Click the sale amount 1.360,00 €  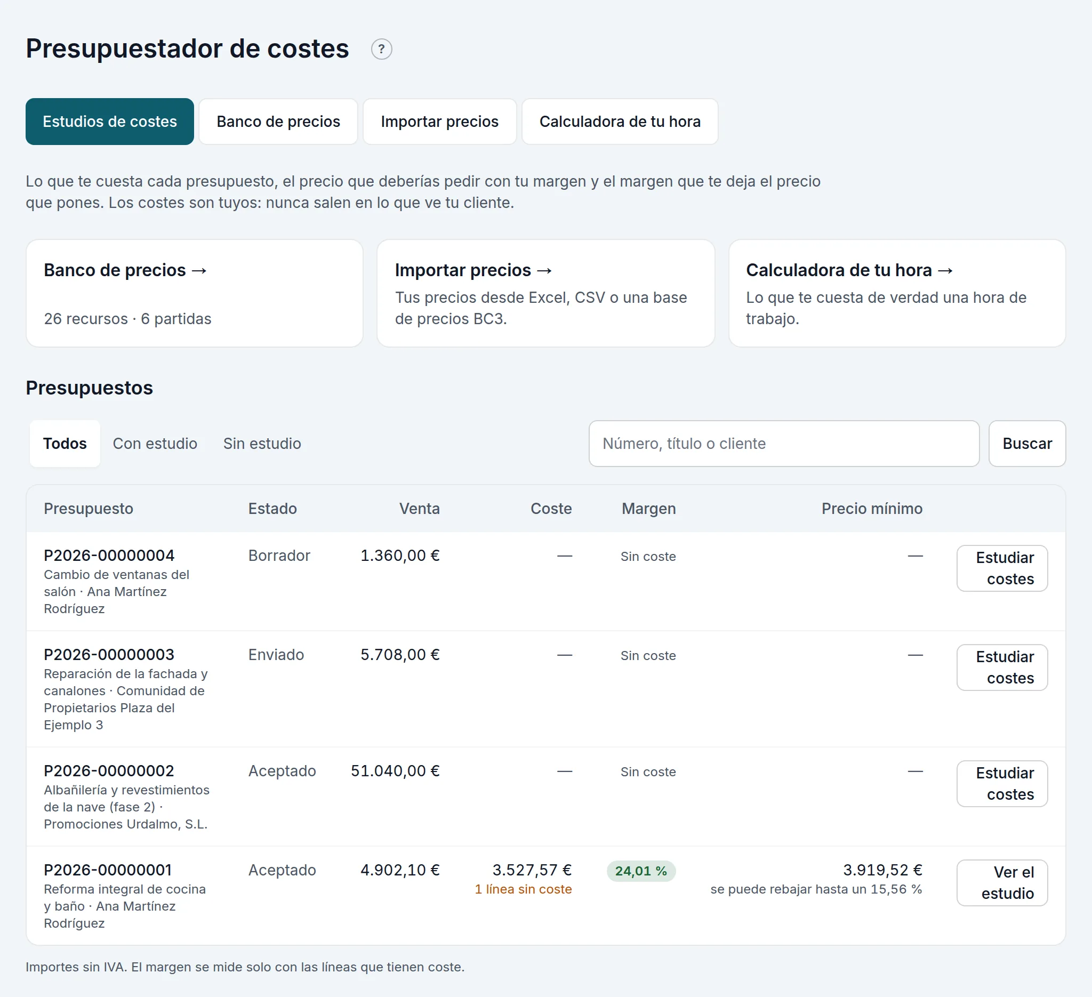click(400, 556)
